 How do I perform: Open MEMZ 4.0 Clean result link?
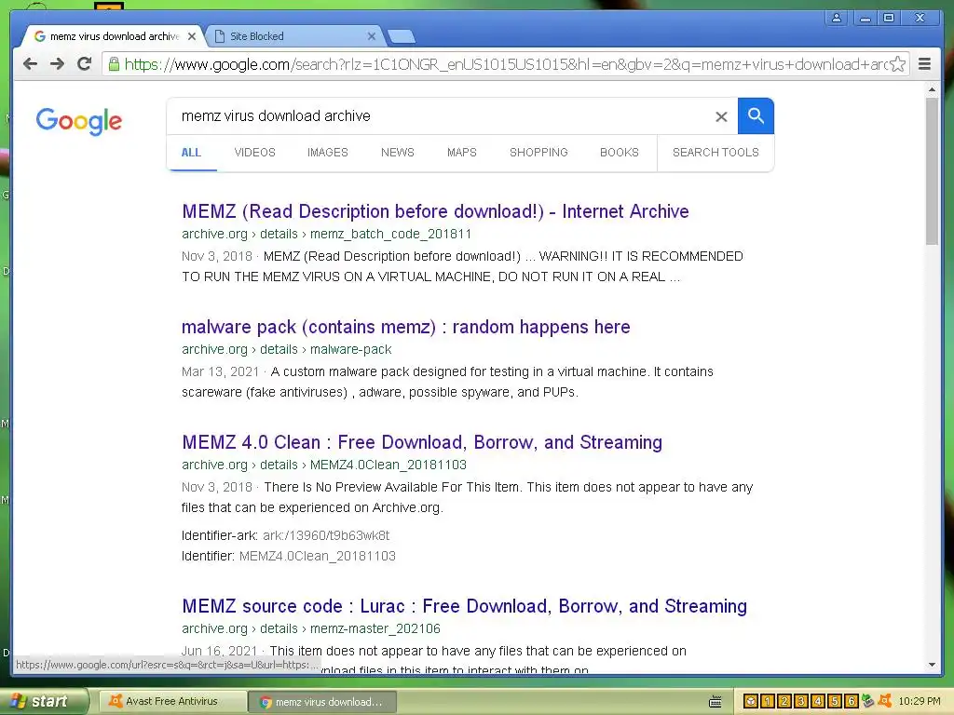coord(422,442)
